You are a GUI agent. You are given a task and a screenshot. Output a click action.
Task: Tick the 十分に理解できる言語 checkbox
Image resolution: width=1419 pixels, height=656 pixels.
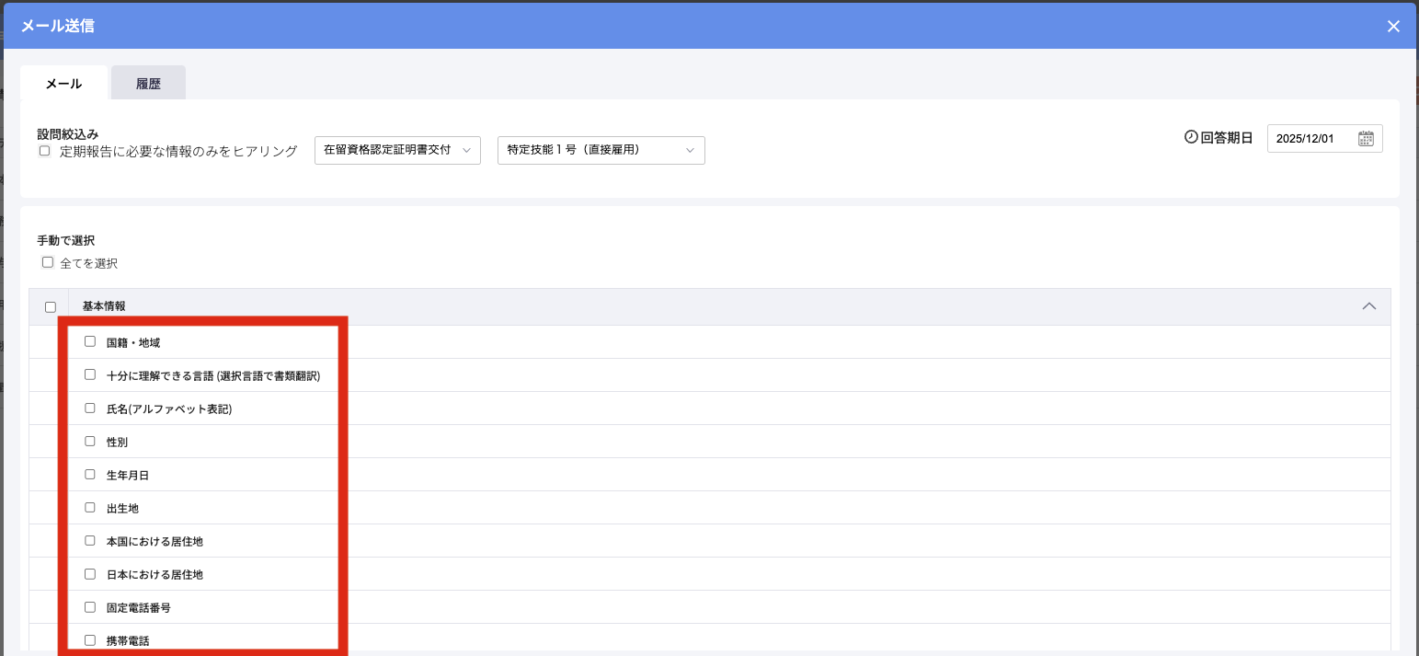pyautogui.click(x=90, y=374)
